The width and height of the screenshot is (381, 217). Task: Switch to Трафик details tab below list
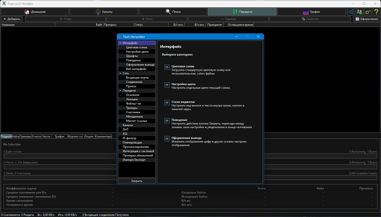pos(59,137)
